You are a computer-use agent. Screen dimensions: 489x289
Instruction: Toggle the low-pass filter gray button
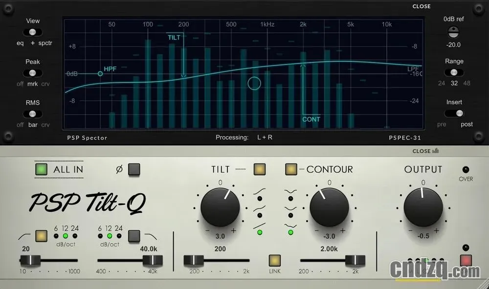point(134,236)
